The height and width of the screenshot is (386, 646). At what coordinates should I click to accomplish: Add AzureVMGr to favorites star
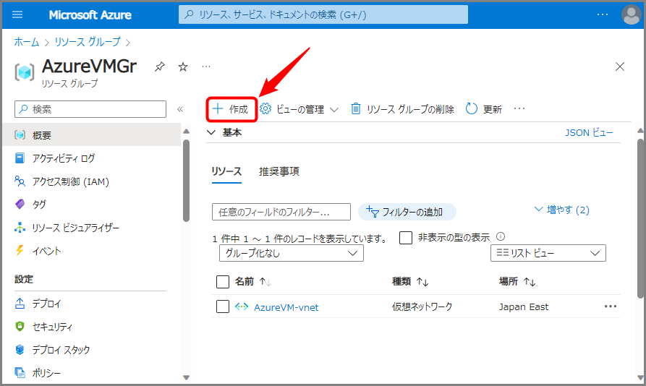click(183, 67)
